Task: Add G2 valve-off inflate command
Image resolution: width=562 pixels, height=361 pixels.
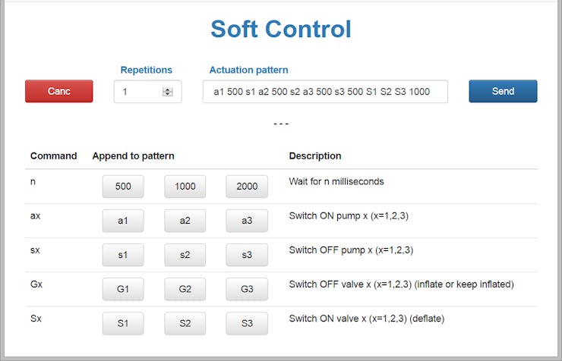Action: [x=185, y=289]
